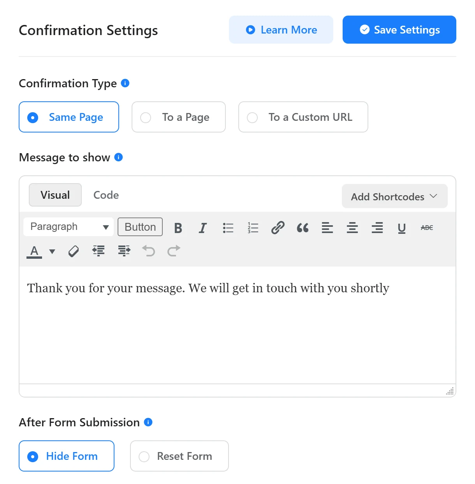Viewport: 475px width, 484px height.
Task: Switch to the Code editor tab
Action: point(106,195)
